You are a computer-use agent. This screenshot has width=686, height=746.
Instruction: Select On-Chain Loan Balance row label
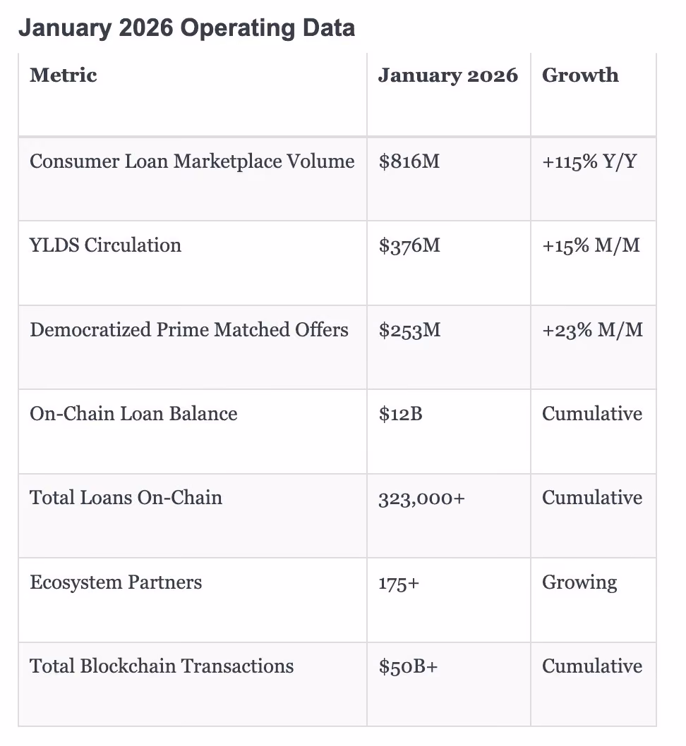coord(133,414)
